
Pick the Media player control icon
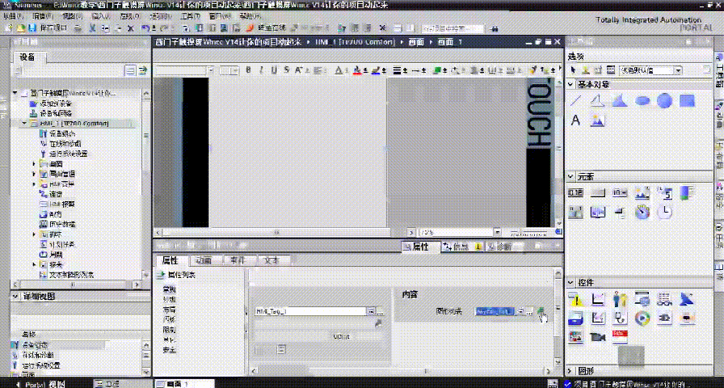tap(642, 318)
